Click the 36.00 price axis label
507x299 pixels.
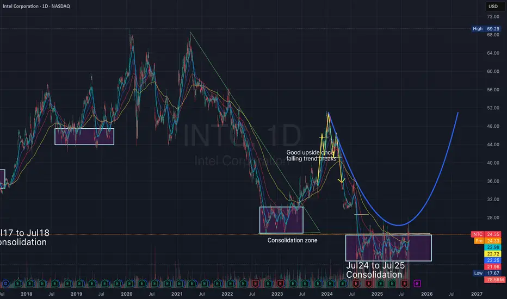click(493, 181)
